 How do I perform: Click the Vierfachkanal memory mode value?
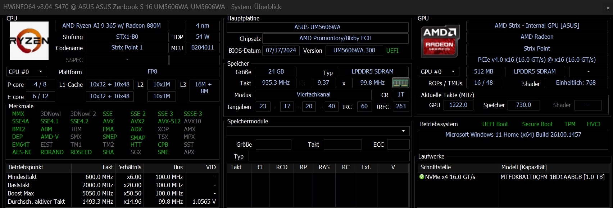pyautogui.click(x=314, y=95)
